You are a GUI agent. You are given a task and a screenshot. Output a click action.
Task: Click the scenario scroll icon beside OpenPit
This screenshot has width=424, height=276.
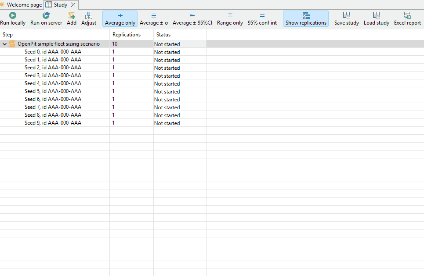[12, 44]
